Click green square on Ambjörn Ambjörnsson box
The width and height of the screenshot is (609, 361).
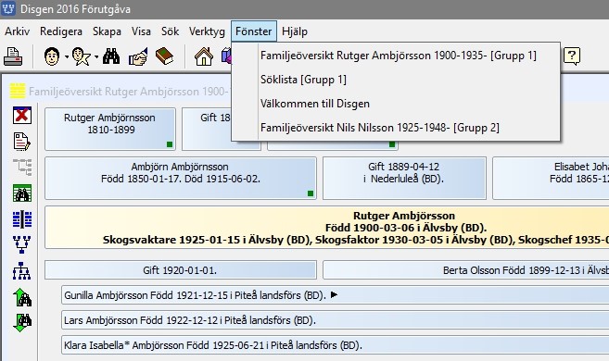coord(311,193)
